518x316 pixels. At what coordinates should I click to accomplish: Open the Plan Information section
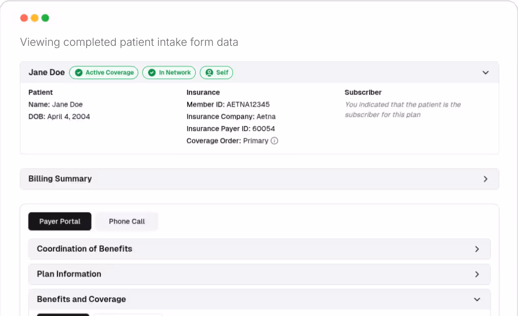click(259, 274)
